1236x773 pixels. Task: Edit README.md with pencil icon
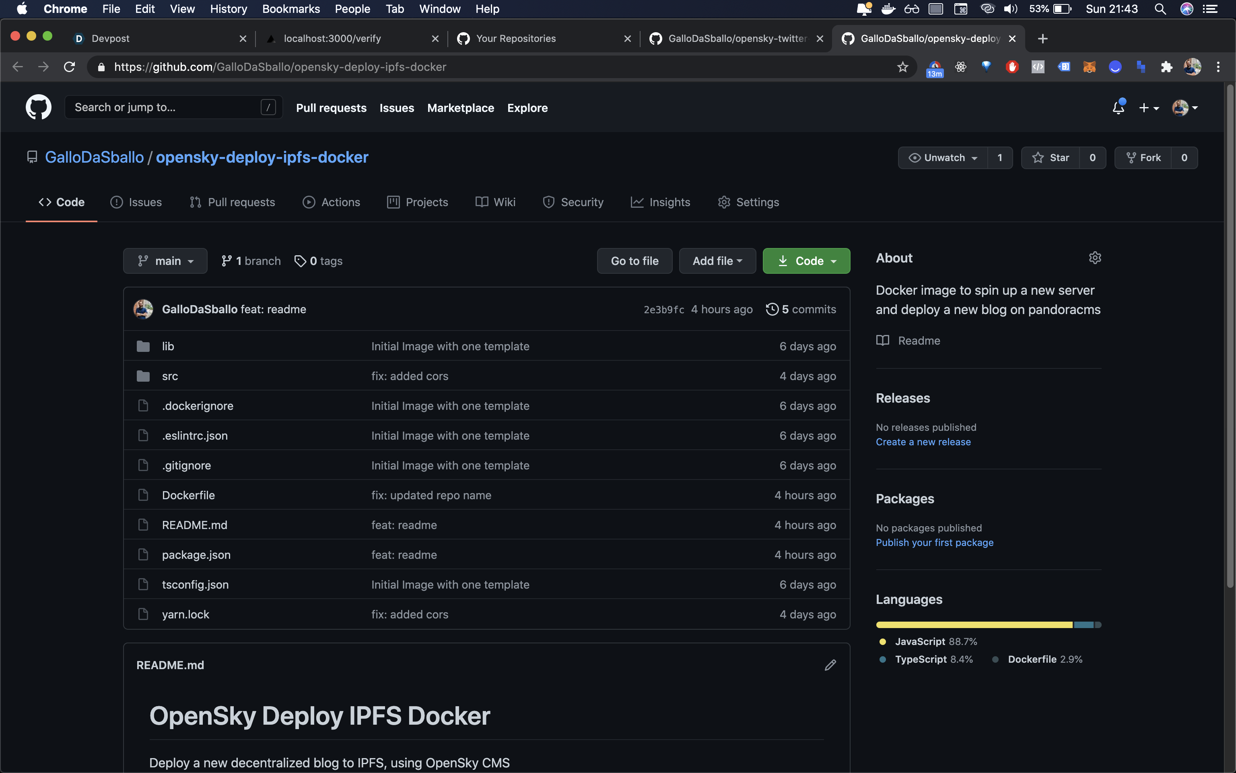tap(830, 665)
